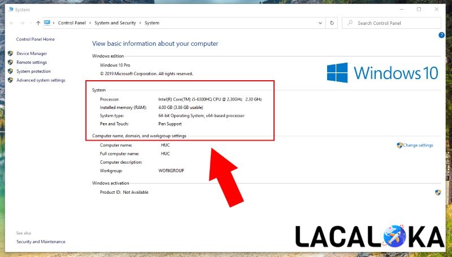This screenshot has width=452, height=257.
Task: Expand chevron after Control Panel breadcrumb
Action: [90, 23]
